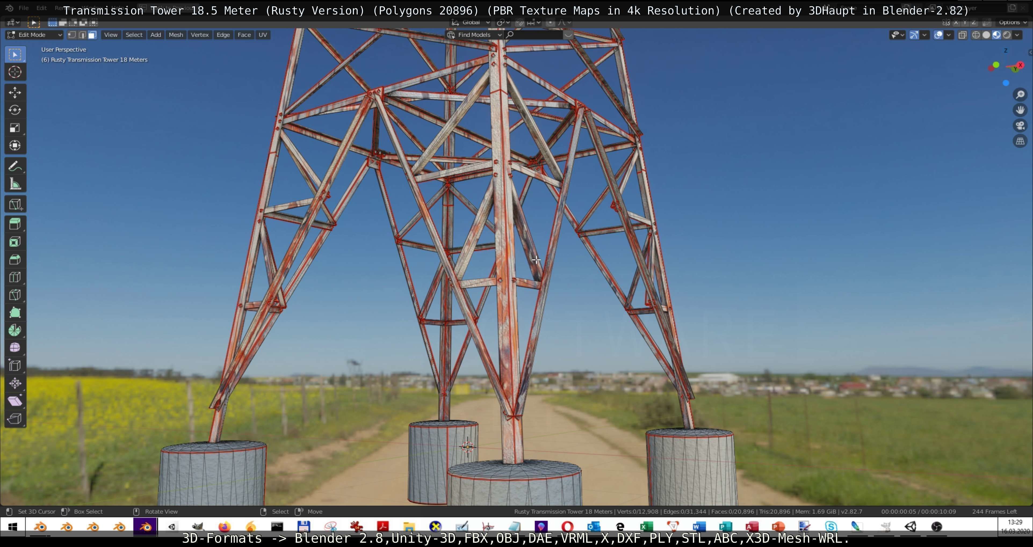Open Firefox from the taskbar
This screenshot has height=547, width=1033.
click(x=225, y=527)
